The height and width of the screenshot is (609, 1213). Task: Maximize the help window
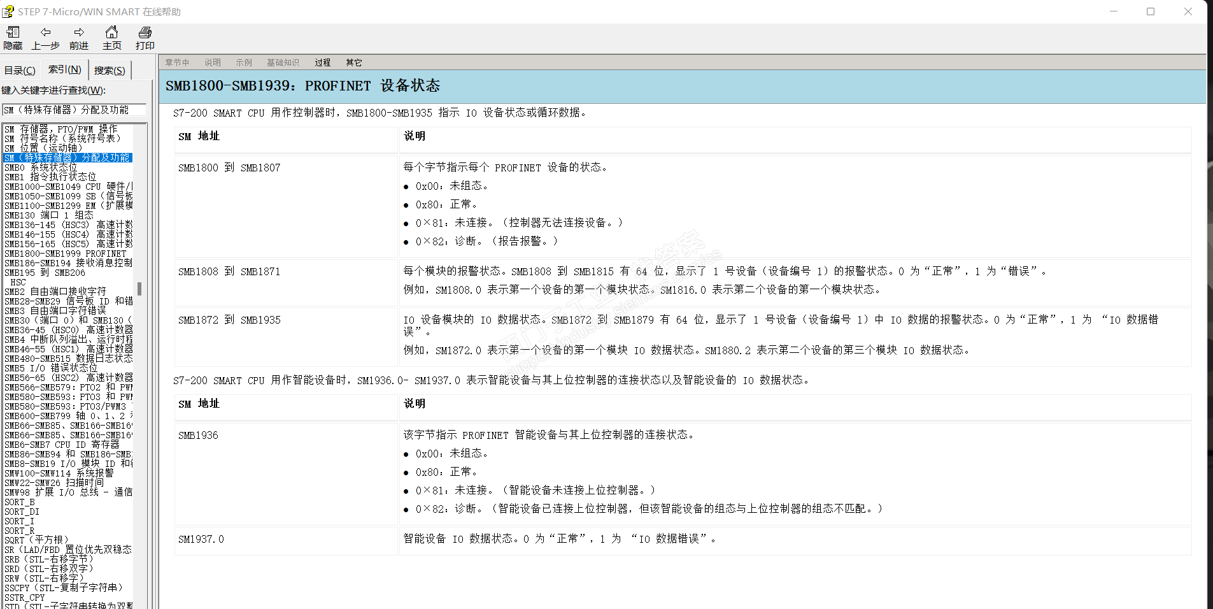pos(1151,11)
